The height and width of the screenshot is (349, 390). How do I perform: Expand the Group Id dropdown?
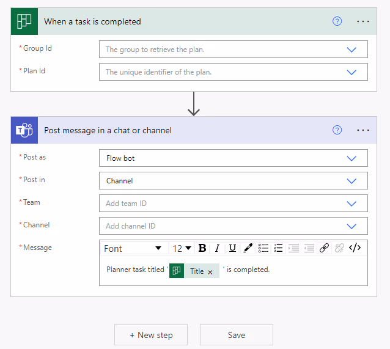coord(351,50)
